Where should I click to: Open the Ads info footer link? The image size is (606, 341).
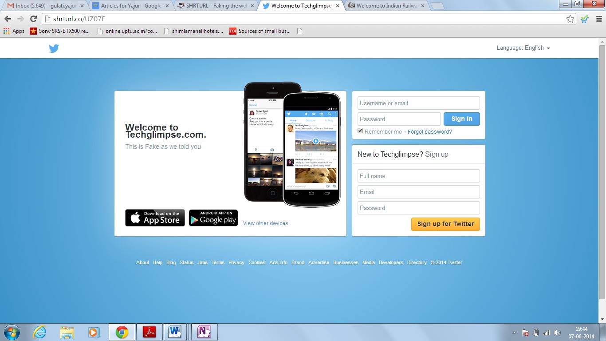pos(278,262)
